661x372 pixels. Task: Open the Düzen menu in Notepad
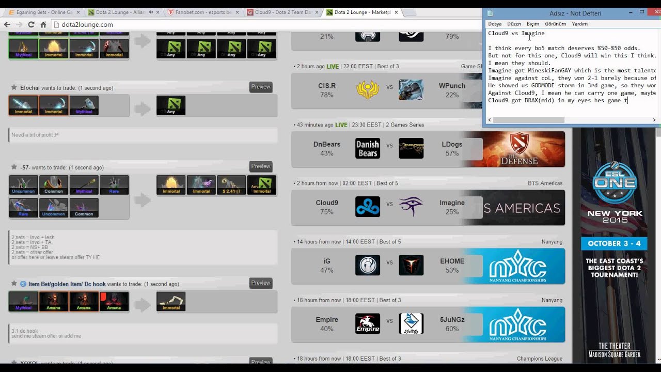tap(514, 24)
